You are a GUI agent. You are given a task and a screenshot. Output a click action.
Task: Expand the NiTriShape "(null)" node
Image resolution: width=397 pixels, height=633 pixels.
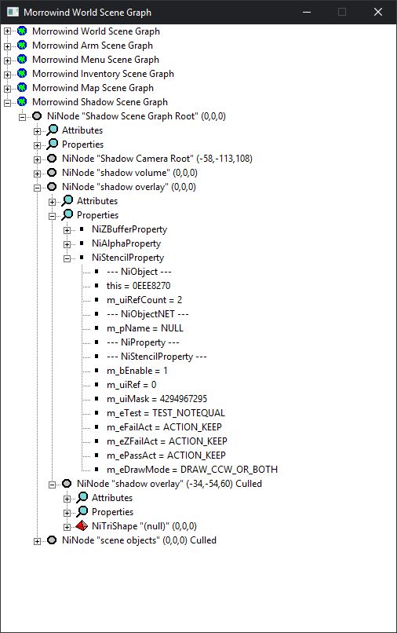coord(67,527)
